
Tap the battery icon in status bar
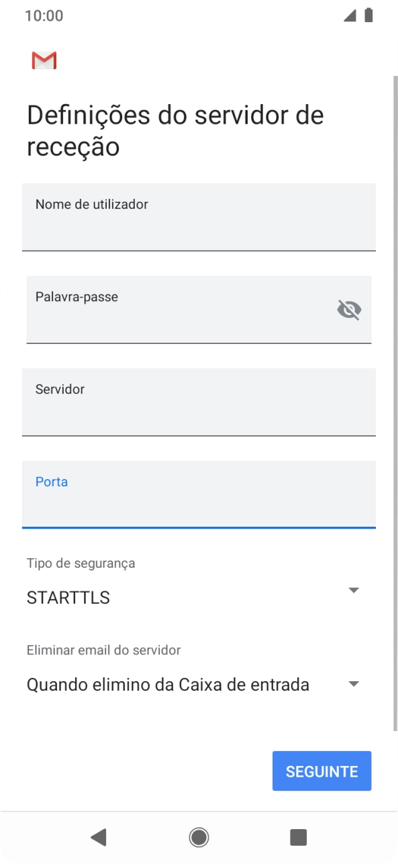coord(369,15)
